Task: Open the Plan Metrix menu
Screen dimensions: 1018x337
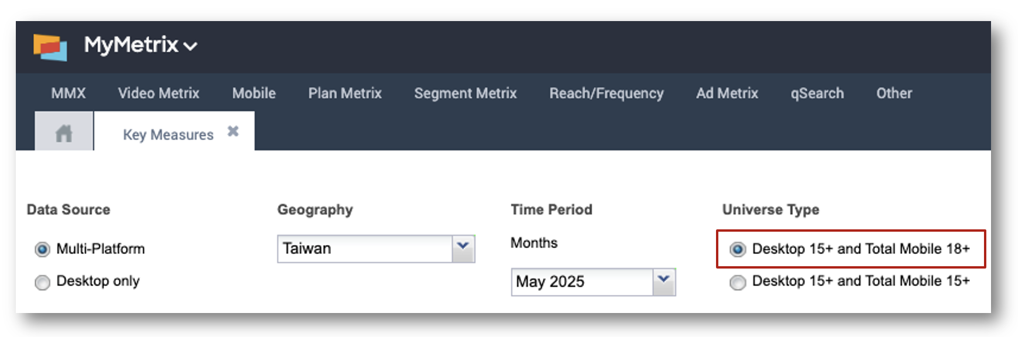Action: [345, 93]
